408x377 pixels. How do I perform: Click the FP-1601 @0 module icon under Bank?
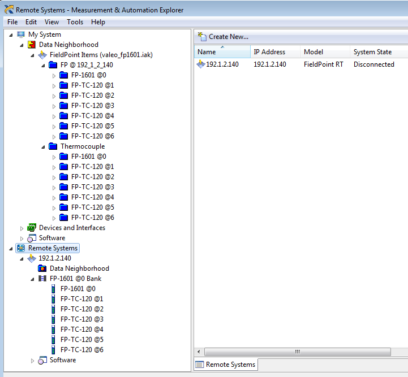(x=53, y=289)
